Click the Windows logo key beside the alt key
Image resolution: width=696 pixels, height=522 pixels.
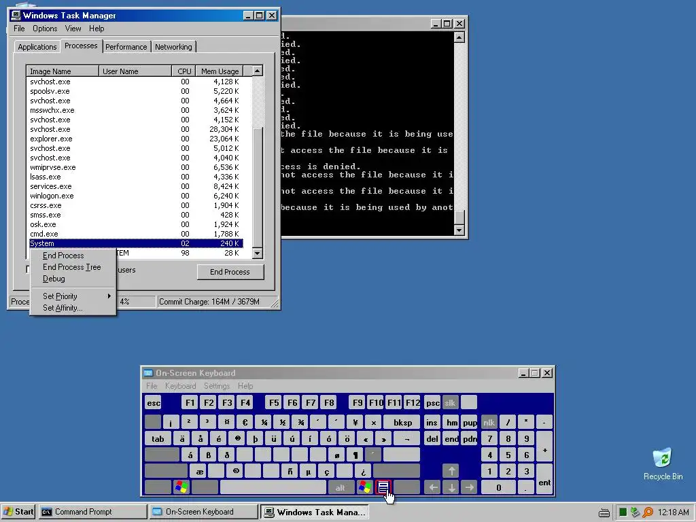[x=365, y=487]
